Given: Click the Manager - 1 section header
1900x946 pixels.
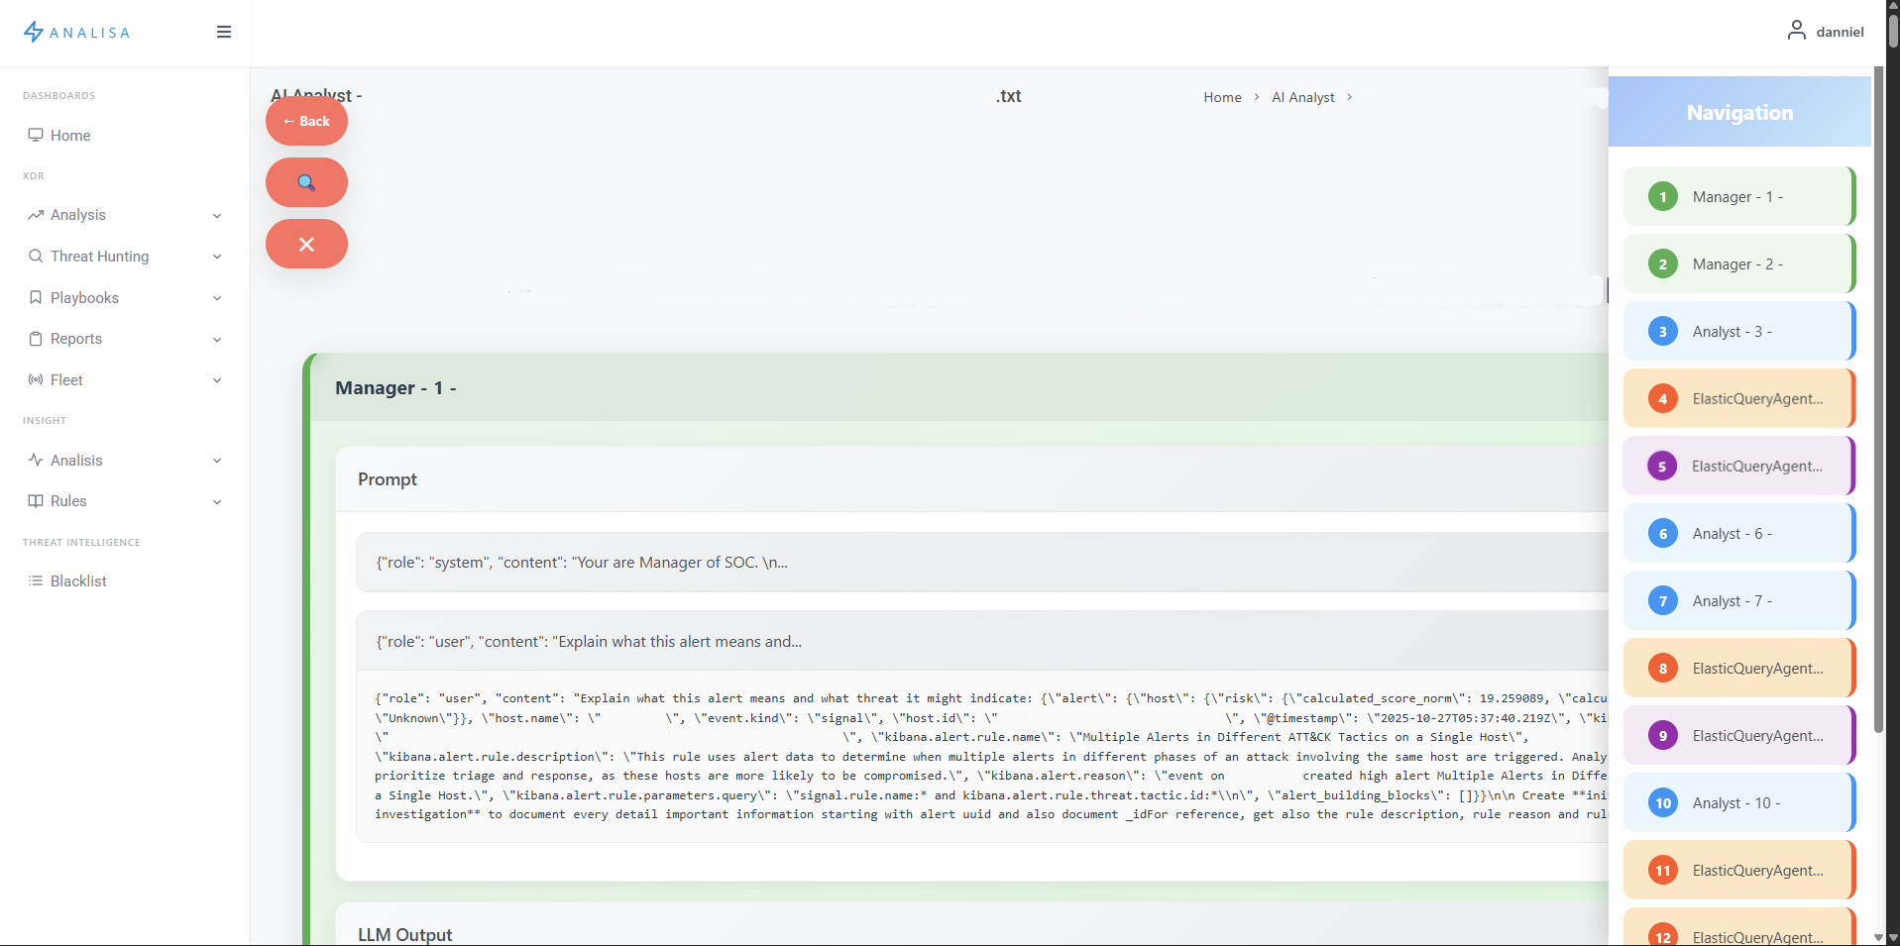Looking at the screenshot, I should 959,387.
